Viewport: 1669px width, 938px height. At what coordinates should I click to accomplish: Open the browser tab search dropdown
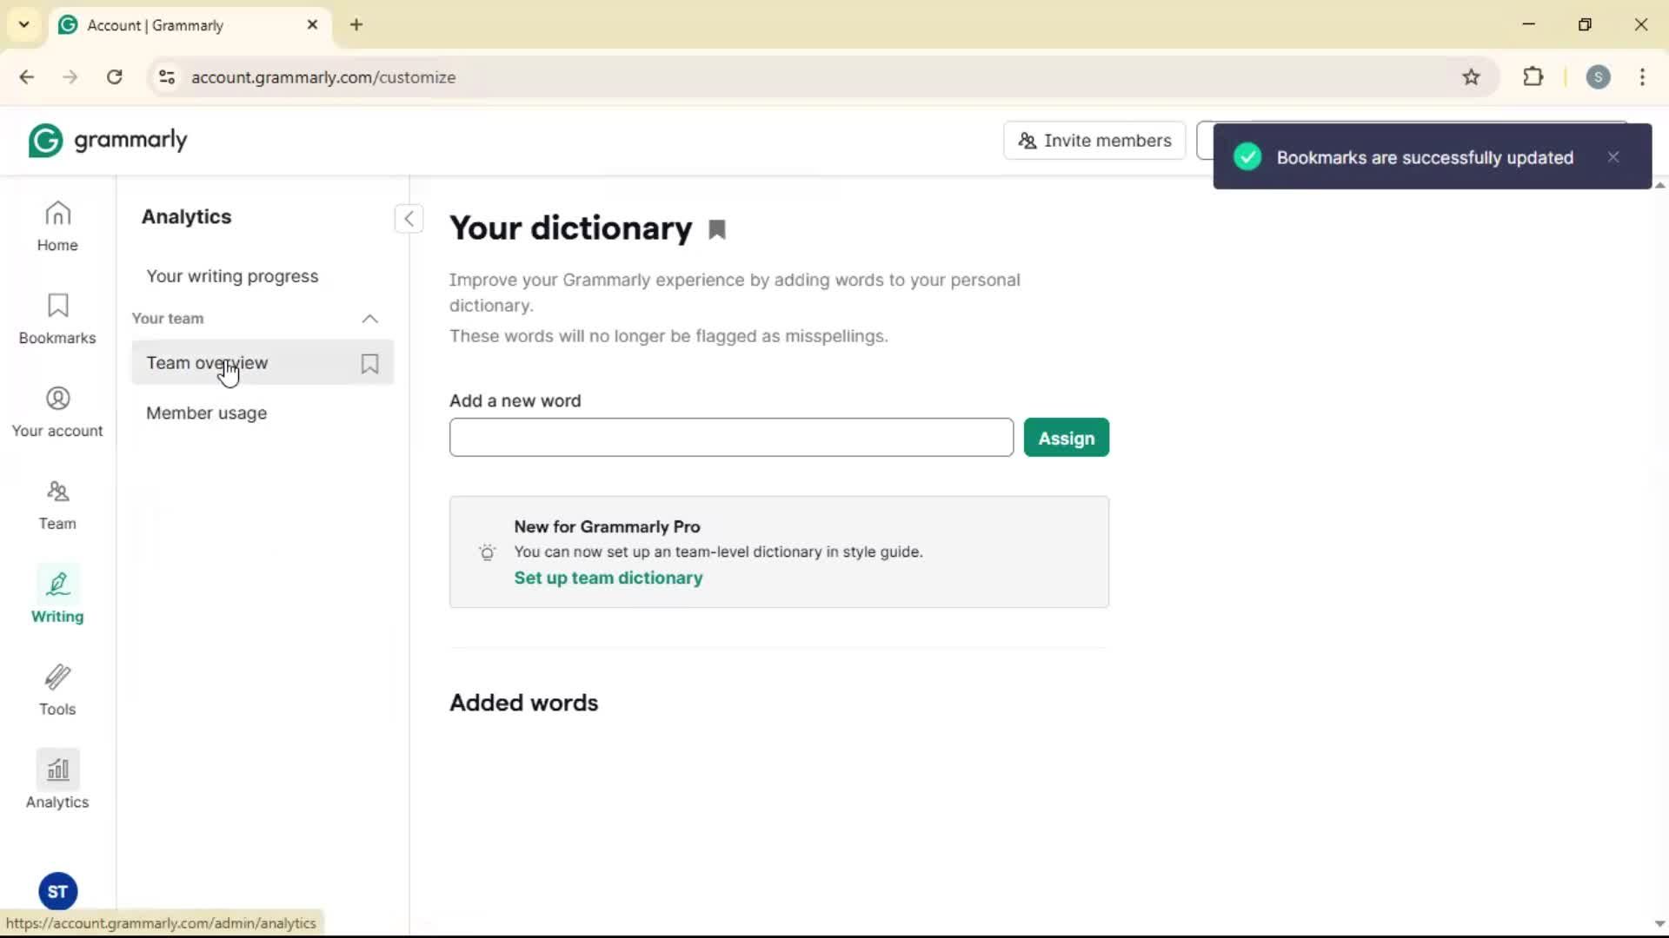point(24,25)
